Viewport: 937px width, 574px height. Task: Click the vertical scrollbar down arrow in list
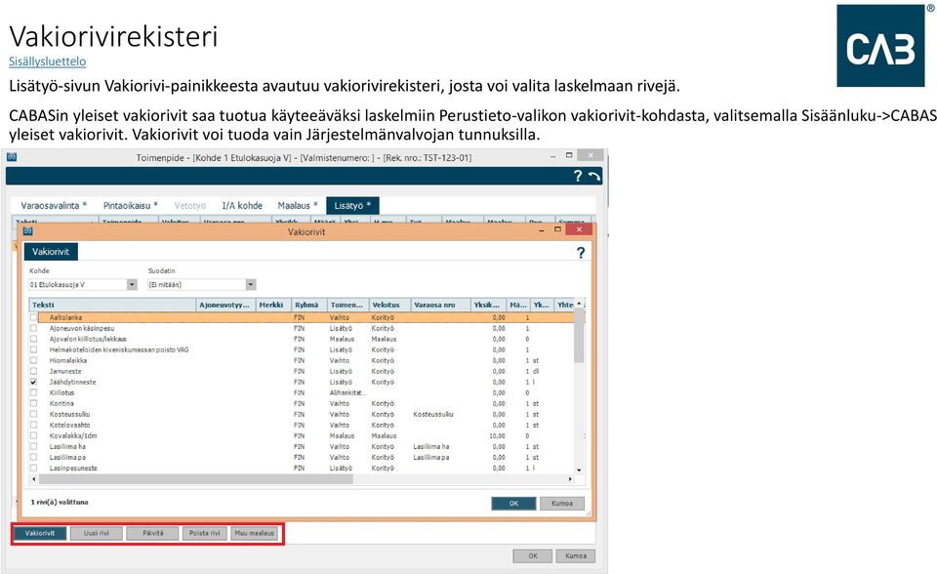click(x=579, y=470)
